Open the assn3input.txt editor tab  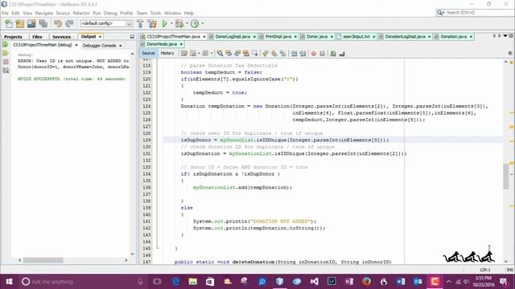(x=356, y=37)
